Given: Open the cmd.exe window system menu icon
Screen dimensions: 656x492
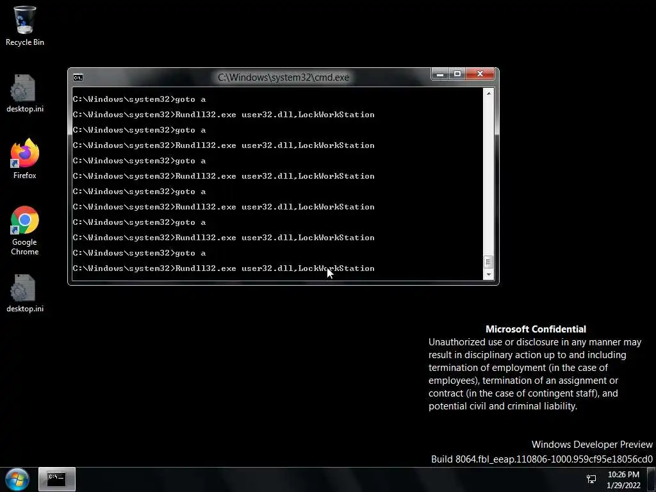Looking at the screenshot, I should tap(78, 78).
